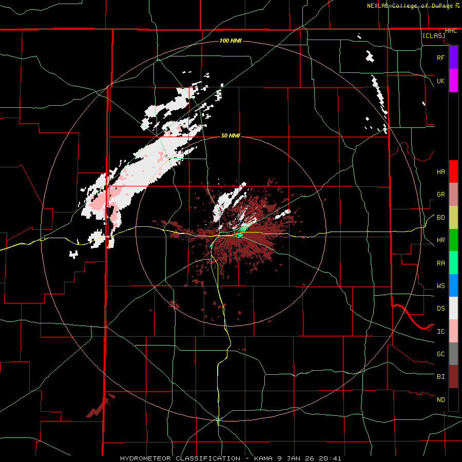This screenshot has height=462, width=462.
Task: Click the light pink IC legend color swatch
Action: point(453,331)
